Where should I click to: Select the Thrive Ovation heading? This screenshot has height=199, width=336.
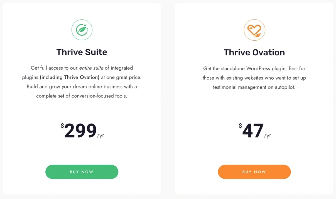click(x=254, y=52)
